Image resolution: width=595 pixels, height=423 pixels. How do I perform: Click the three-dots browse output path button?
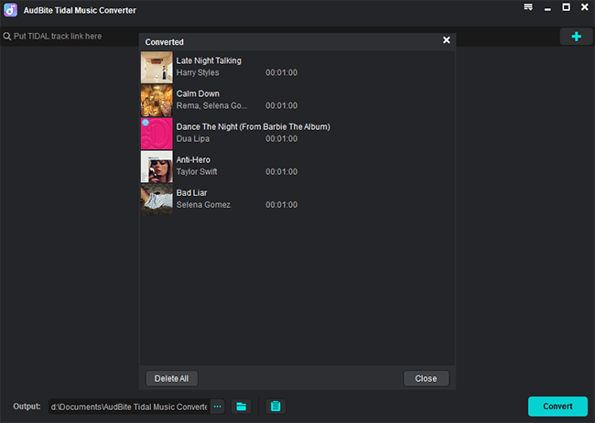[217, 406]
